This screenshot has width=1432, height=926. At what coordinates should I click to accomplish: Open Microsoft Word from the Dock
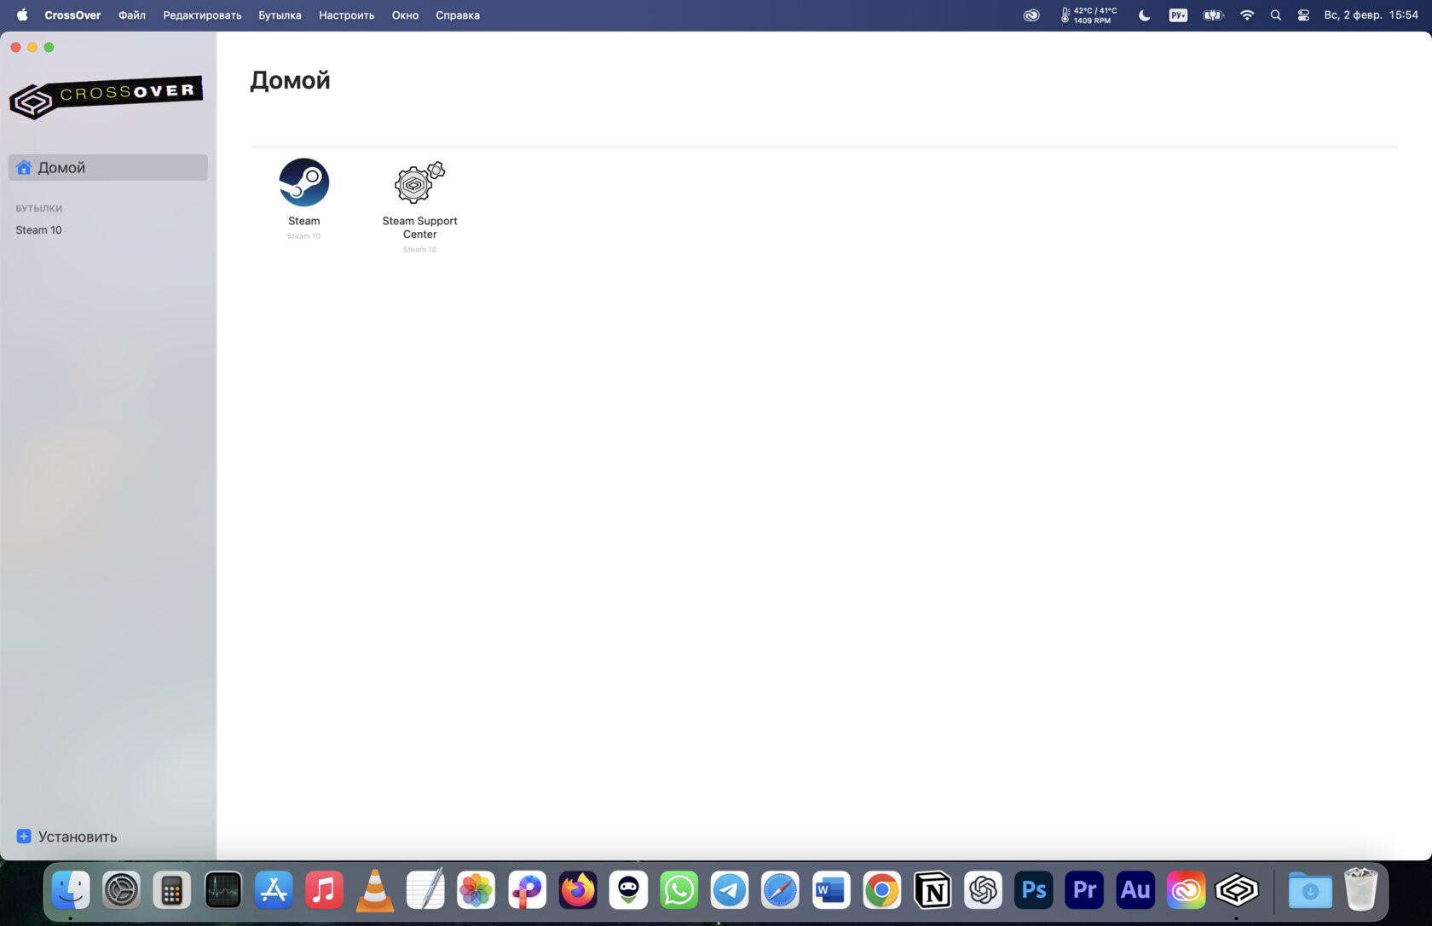tap(831, 890)
